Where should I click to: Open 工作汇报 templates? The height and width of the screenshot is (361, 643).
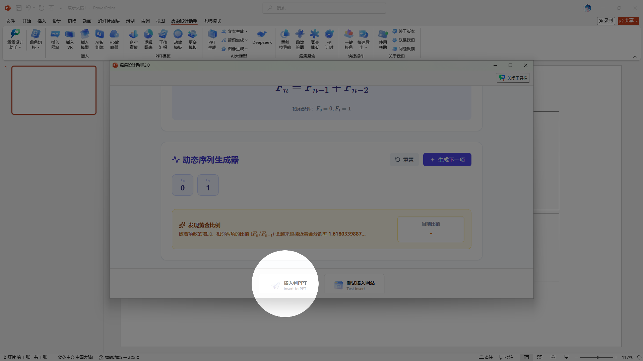pyautogui.click(x=163, y=39)
